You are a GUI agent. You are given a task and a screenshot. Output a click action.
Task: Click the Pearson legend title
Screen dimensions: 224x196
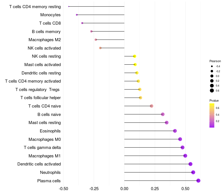pos(215,61)
